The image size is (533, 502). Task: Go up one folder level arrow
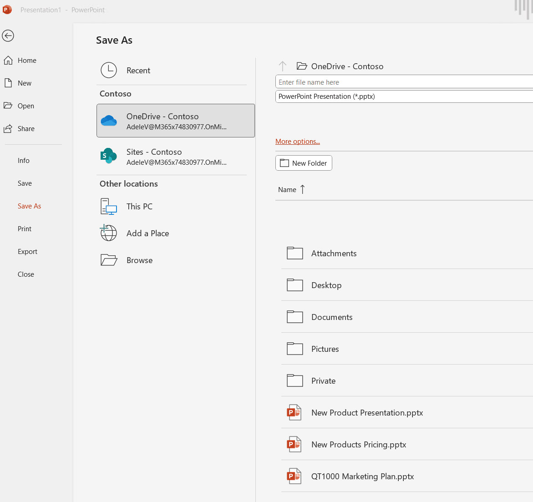pyautogui.click(x=283, y=66)
